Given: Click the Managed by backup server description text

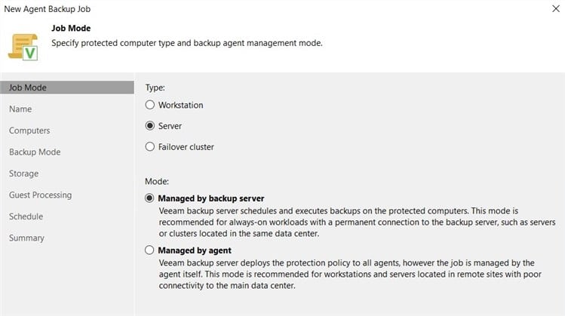Looking at the screenshot, I should coord(357,222).
